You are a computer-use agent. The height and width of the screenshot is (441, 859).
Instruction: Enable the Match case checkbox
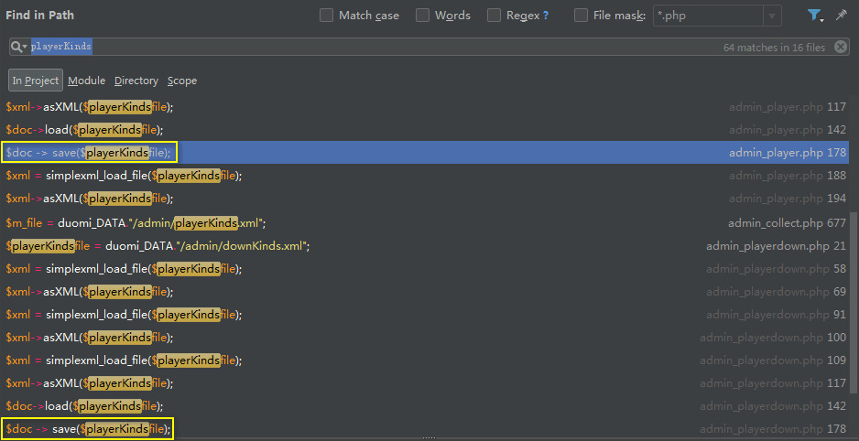(327, 16)
